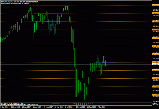
Task: Click the 16 Mar 2008 date label
Action: [x=59, y=107]
